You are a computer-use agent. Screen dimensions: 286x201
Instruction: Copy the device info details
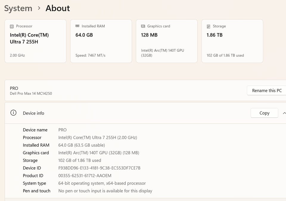[264, 113]
